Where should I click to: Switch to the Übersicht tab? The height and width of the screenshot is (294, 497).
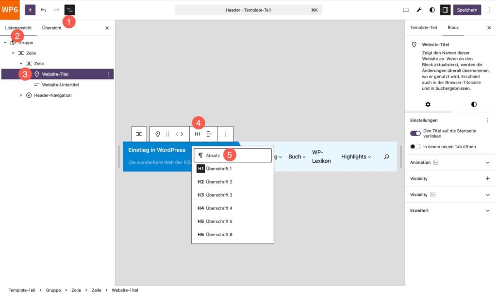coord(52,28)
